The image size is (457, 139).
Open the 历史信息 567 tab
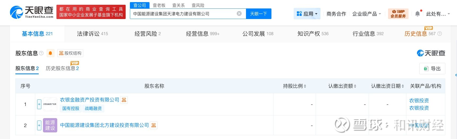pyautogui.click(x=420, y=34)
